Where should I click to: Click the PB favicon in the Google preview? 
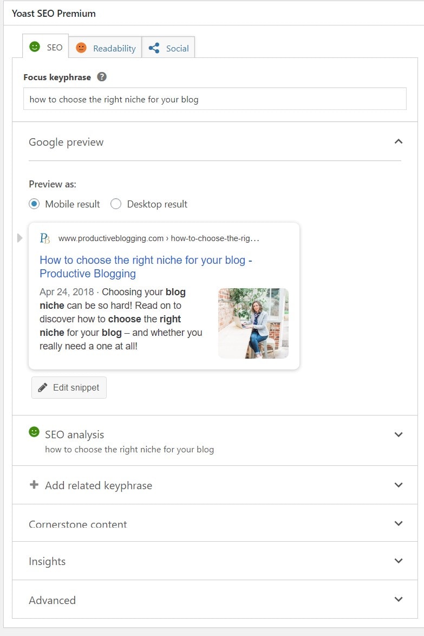(x=45, y=238)
